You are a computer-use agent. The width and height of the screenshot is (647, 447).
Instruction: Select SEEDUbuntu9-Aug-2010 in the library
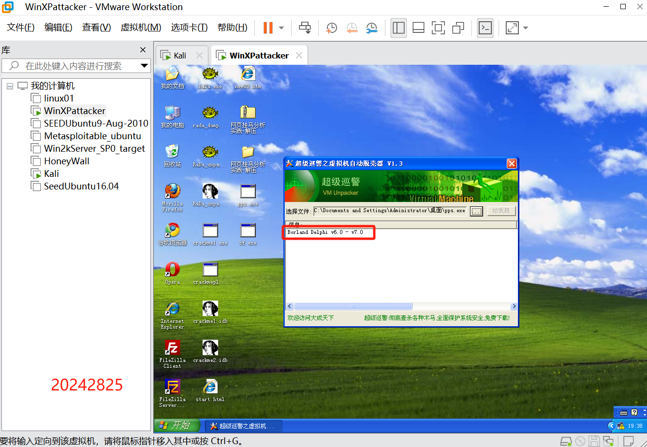pos(96,123)
